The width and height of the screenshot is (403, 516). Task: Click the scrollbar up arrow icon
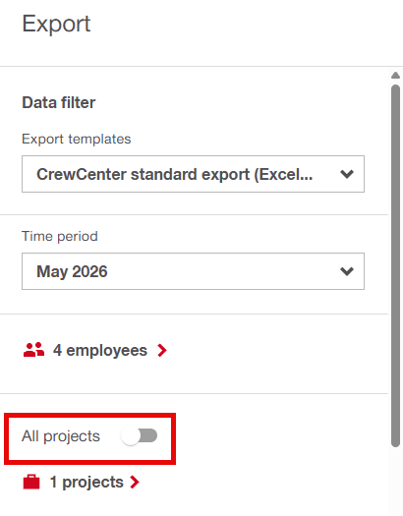click(x=395, y=76)
